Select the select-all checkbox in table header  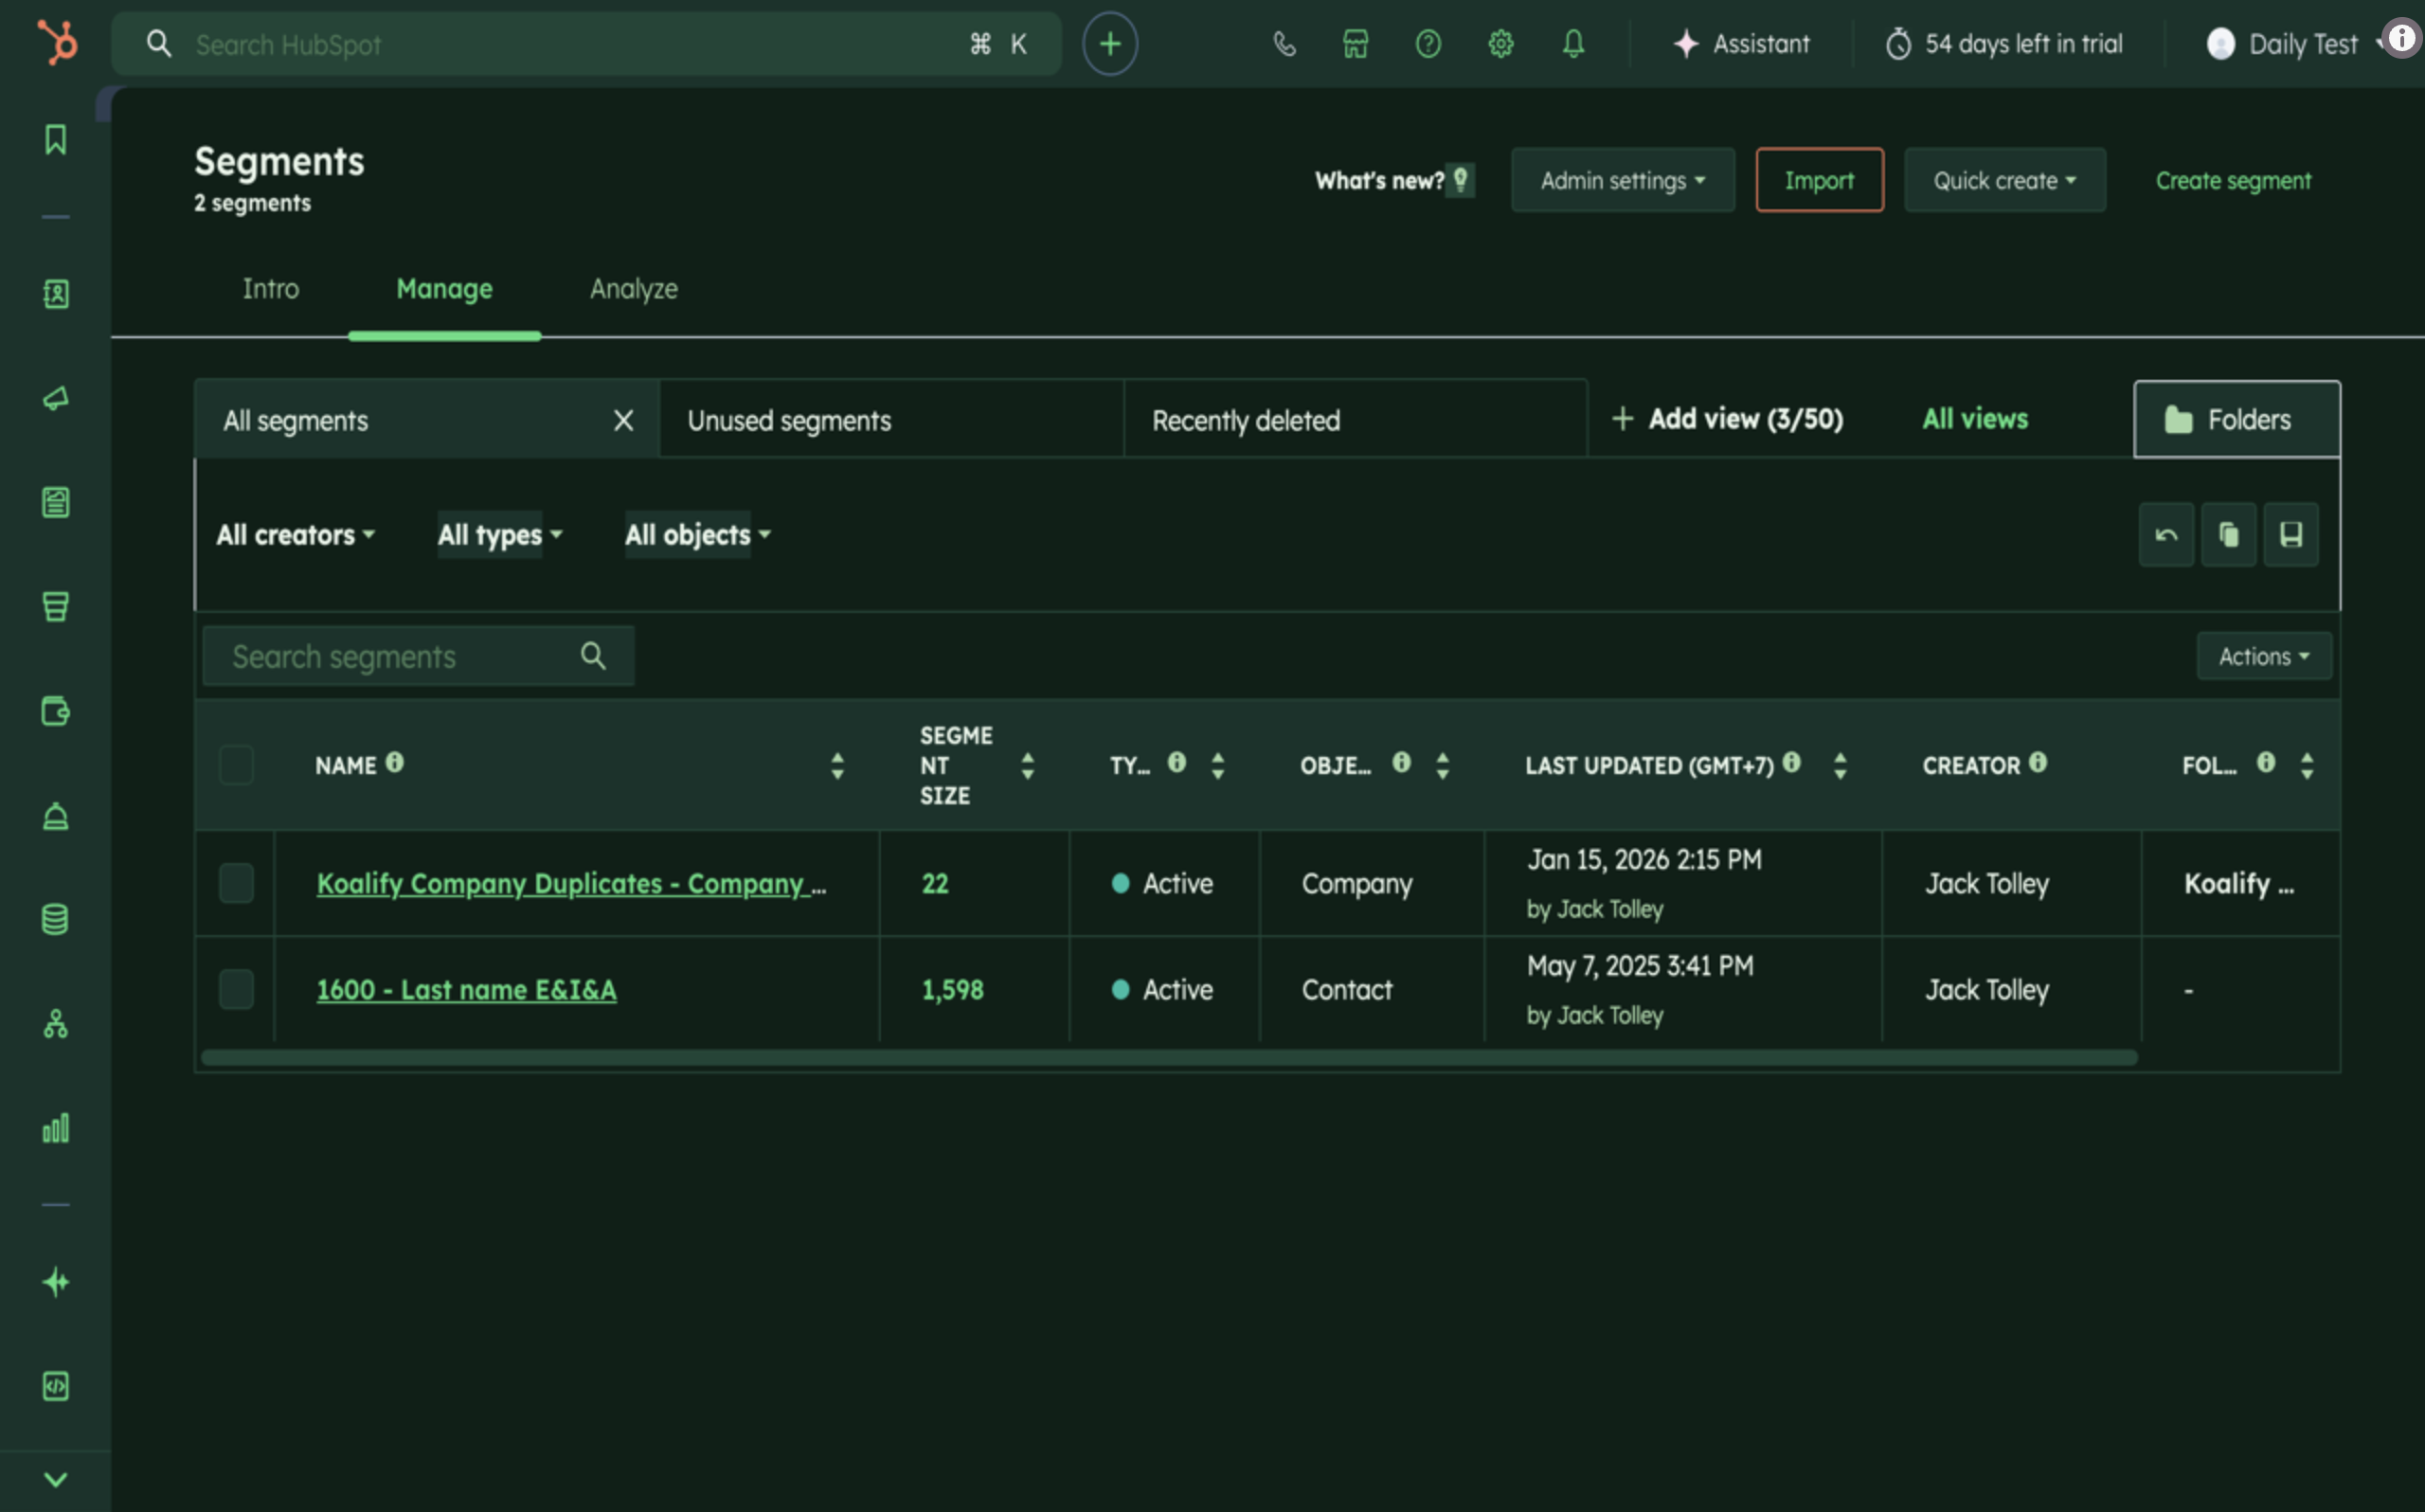[236, 765]
